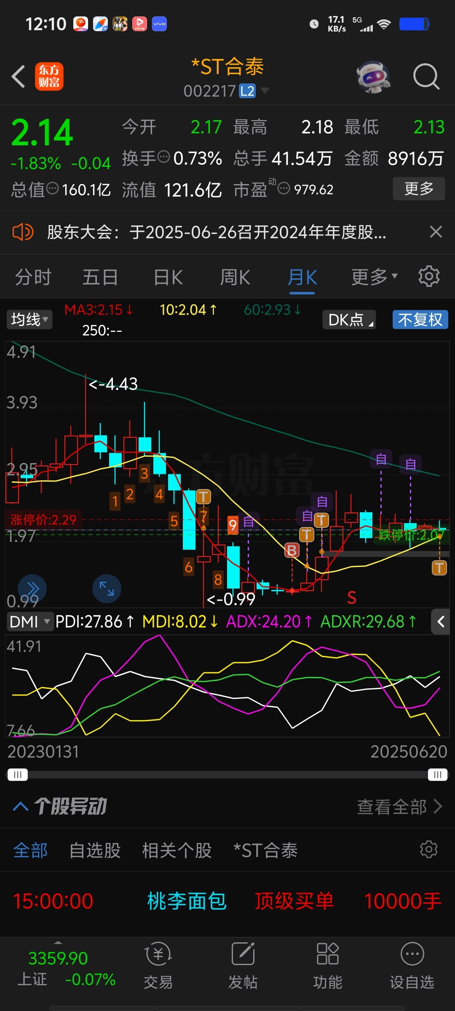Switch to the 分时 chart tab

point(33,278)
